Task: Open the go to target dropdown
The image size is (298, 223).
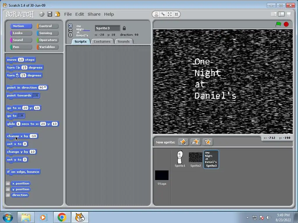Action: pos(21,116)
